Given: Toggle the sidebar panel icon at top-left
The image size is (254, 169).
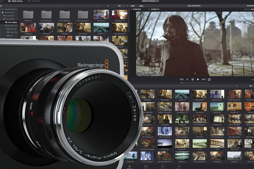Looking at the screenshot, I should tap(1, 6).
